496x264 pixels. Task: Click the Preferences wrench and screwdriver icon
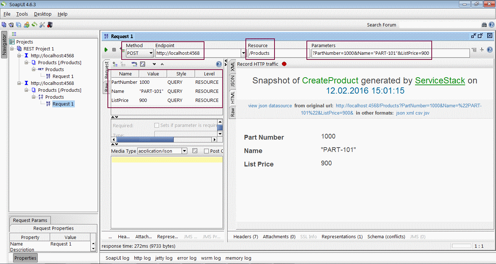(x=42, y=25)
